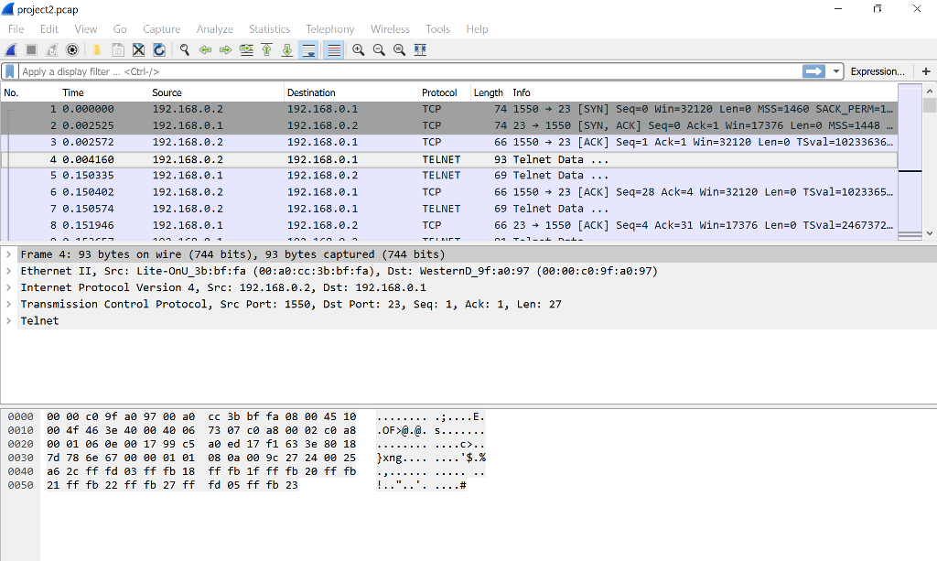Open the display filter history dropdown
Screen dimensions: 937x561
pyautogui.click(x=835, y=71)
